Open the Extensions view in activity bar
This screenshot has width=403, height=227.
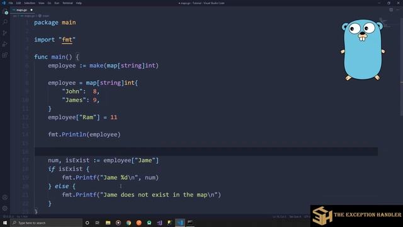point(5,55)
